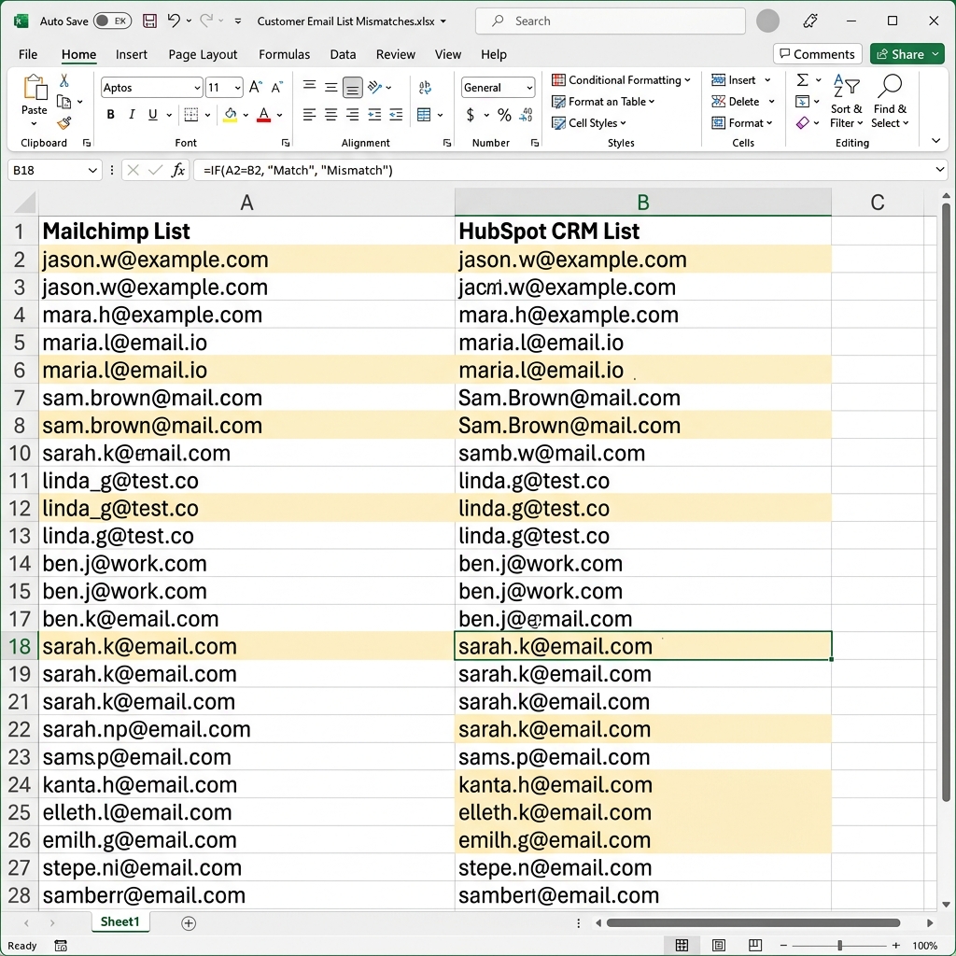Switch to the Insert tab

click(131, 54)
